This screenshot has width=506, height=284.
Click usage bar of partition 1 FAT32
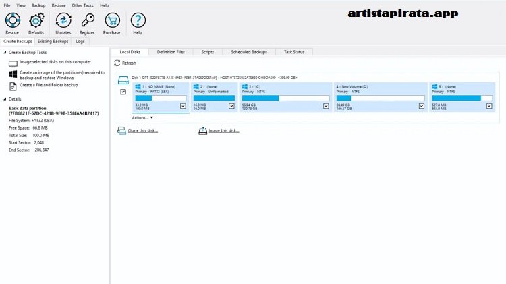(161, 98)
